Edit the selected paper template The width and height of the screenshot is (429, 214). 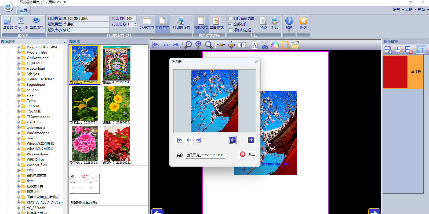tap(398, 50)
